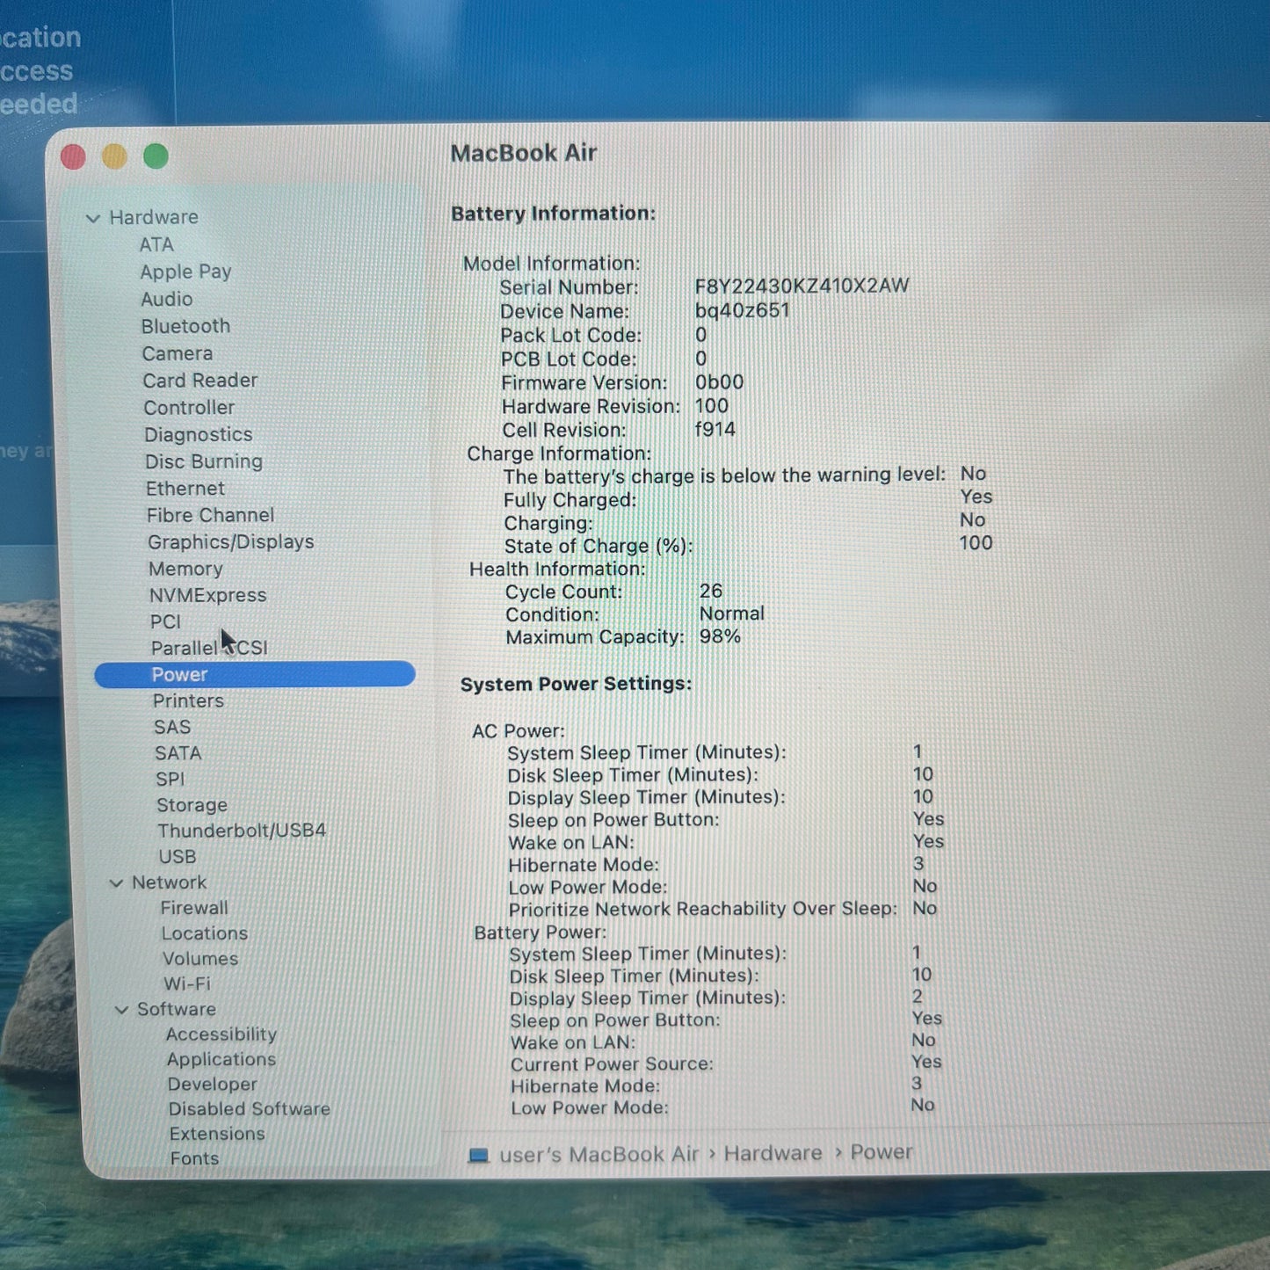Select the highlighted Power sidebar item

click(255, 674)
